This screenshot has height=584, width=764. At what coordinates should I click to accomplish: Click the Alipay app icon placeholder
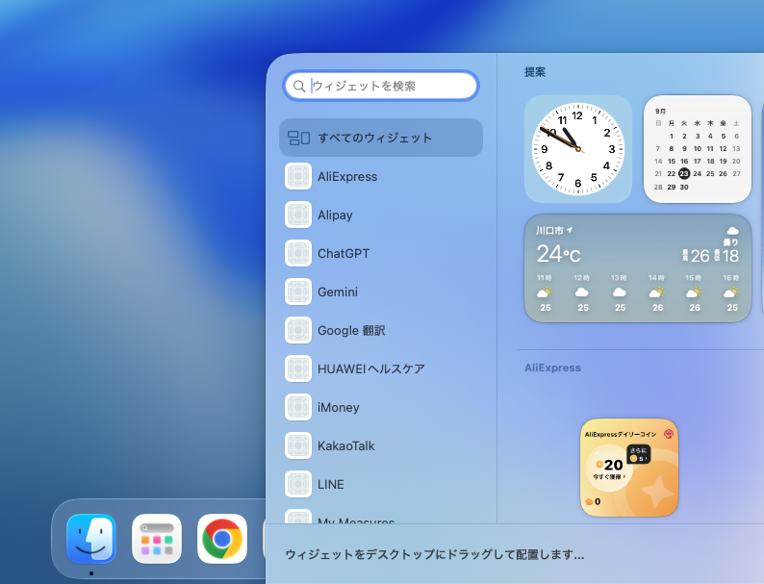coord(298,215)
